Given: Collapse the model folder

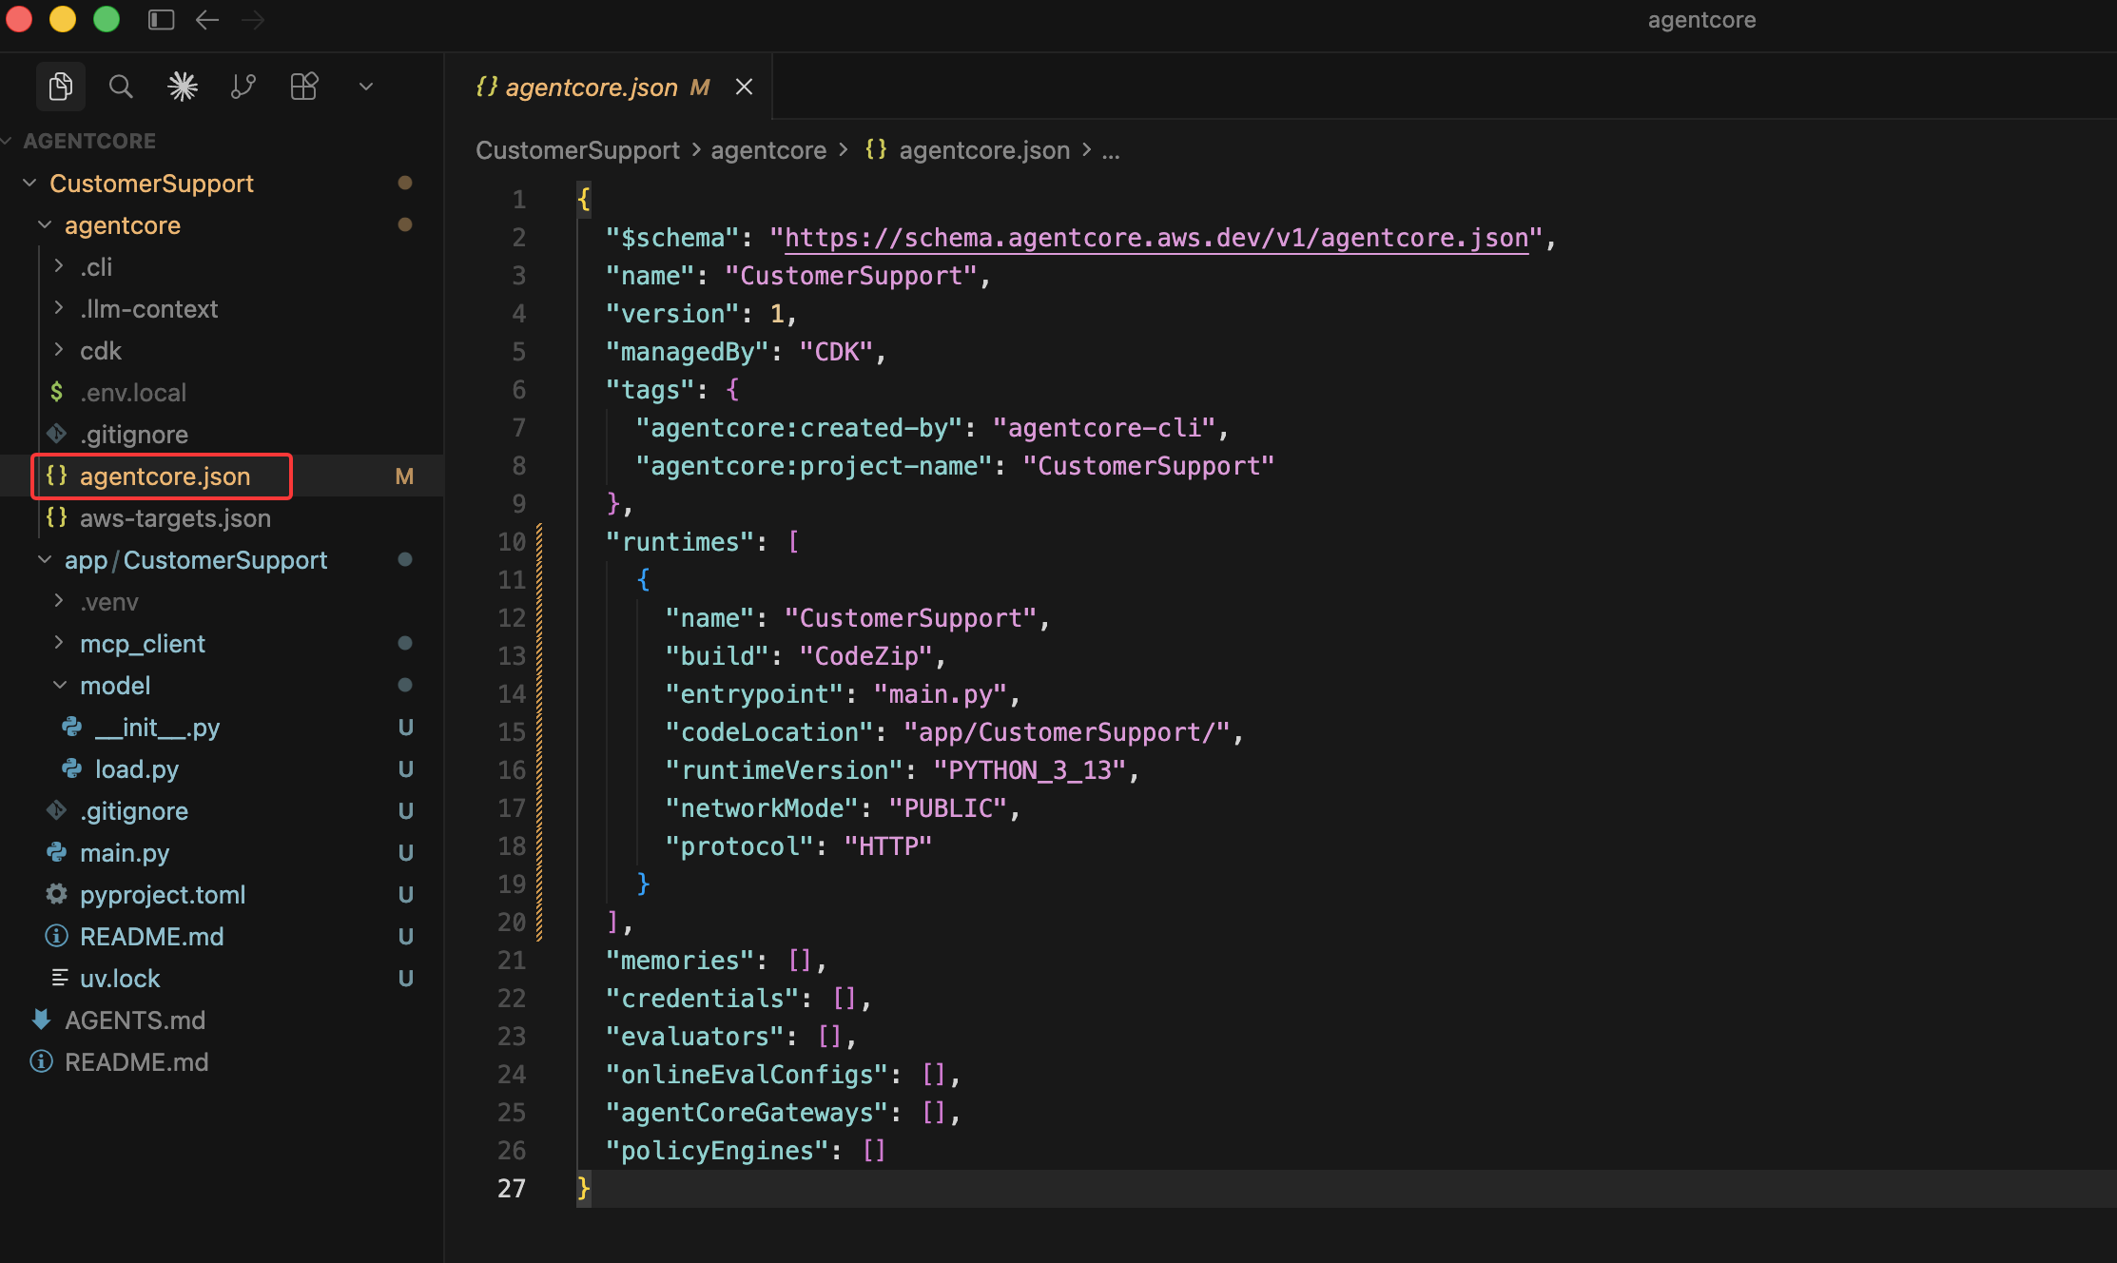Looking at the screenshot, I should click(x=115, y=686).
